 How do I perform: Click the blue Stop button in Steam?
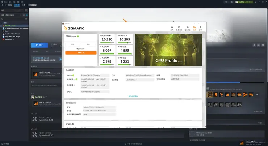coord(39,45)
